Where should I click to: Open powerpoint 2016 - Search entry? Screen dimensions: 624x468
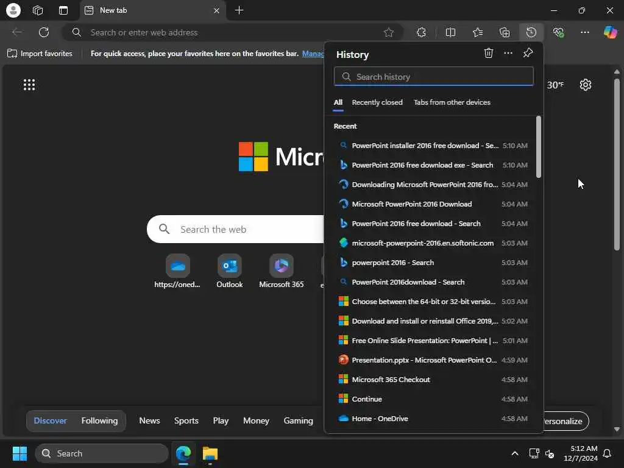pos(433,263)
